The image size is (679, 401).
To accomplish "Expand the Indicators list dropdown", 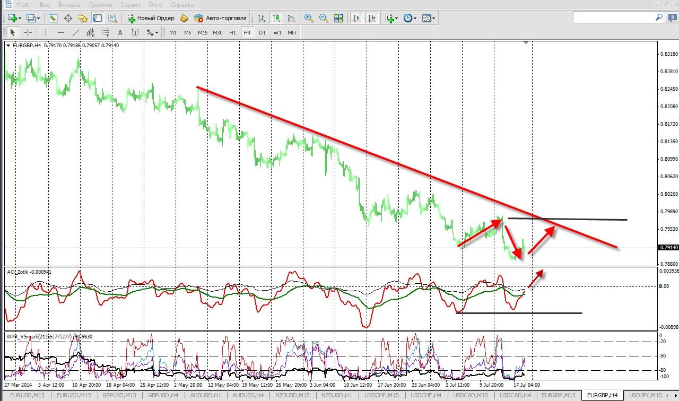I will click(397, 18).
